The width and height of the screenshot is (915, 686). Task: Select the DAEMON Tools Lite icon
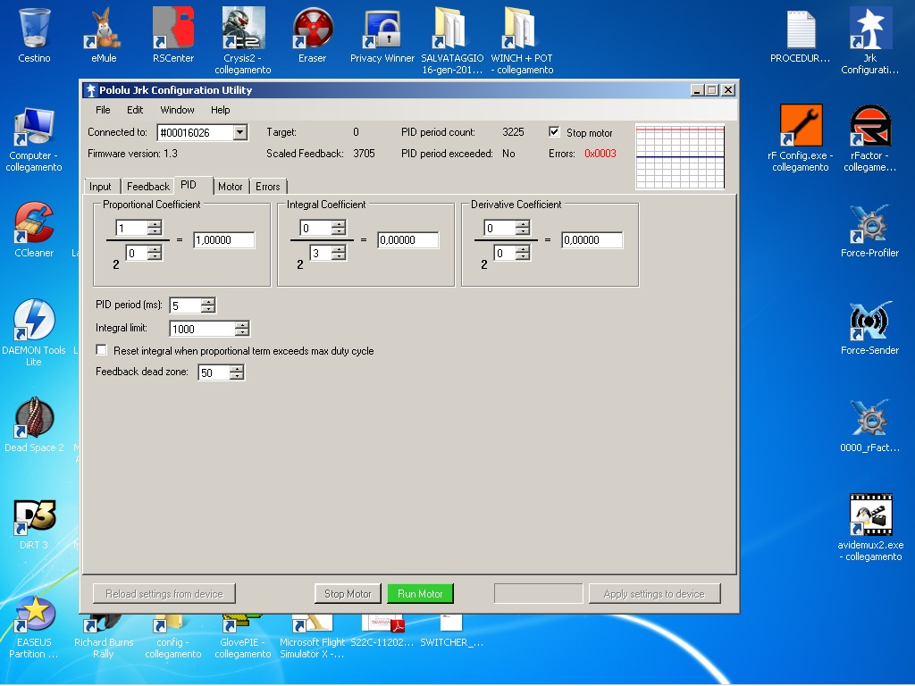pyautogui.click(x=35, y=321)
